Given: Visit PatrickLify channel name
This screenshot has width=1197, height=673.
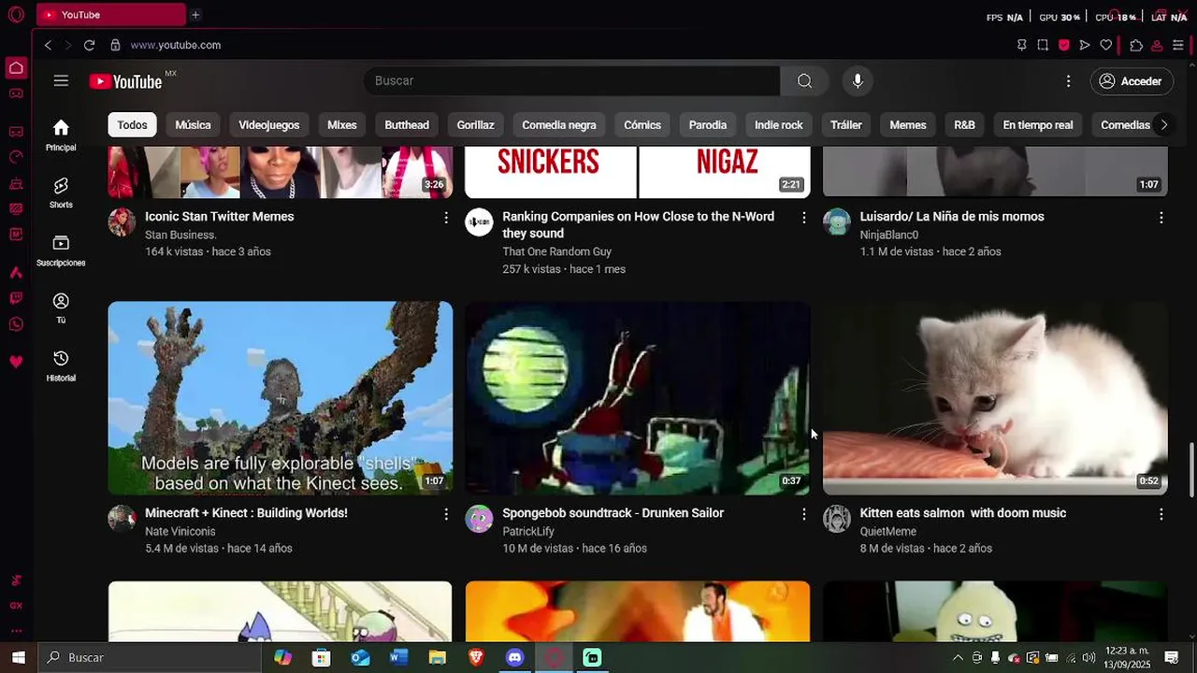Looking at the screenshot, I should tap(528, 532).
